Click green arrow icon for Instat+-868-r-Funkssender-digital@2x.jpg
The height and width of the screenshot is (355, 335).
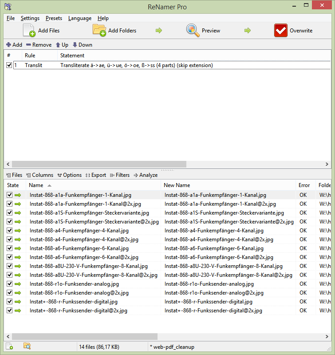18,311
